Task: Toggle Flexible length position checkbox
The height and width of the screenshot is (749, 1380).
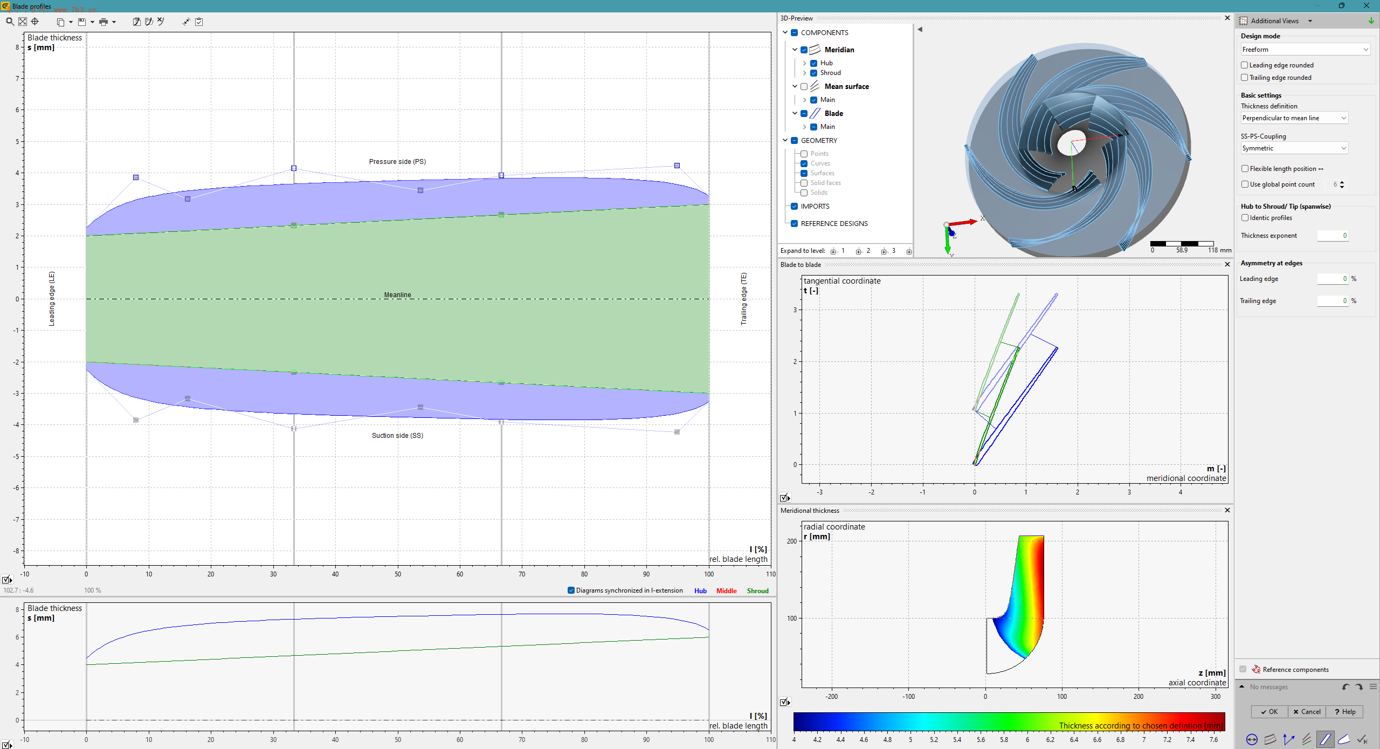Action: pyautogui.click(x=1245, y=168)
